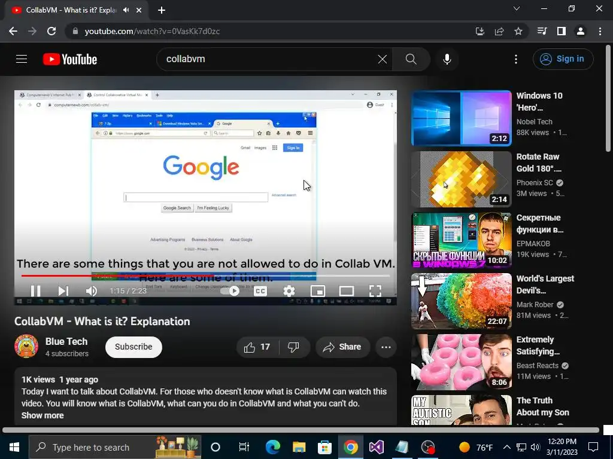Click the horizontal scrollbar below the page
The width and height of the screenshot is (613, 459).
(x=301, y=430)
